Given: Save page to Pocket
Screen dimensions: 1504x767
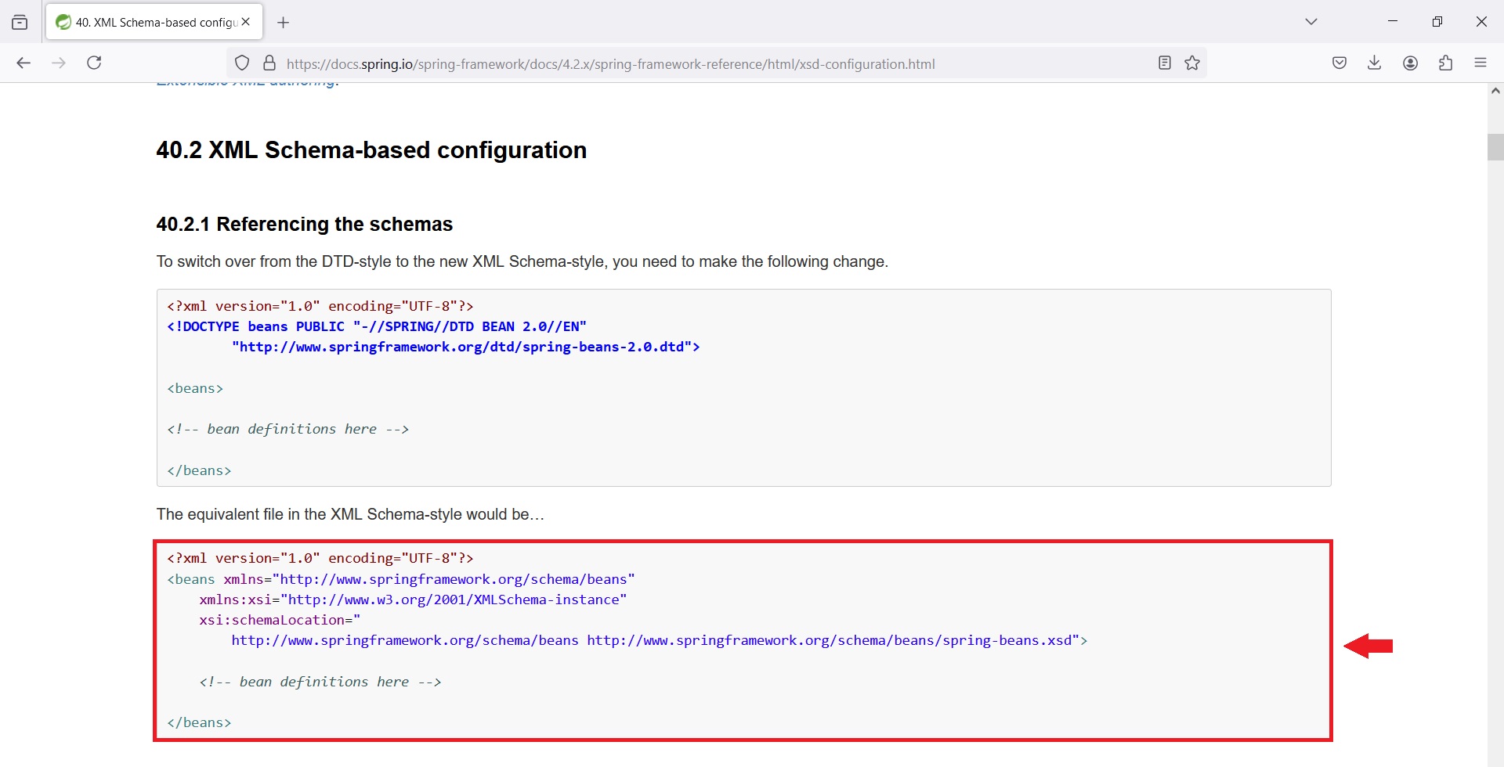Looking at the screenshot, I should (x=1339, y=63).
